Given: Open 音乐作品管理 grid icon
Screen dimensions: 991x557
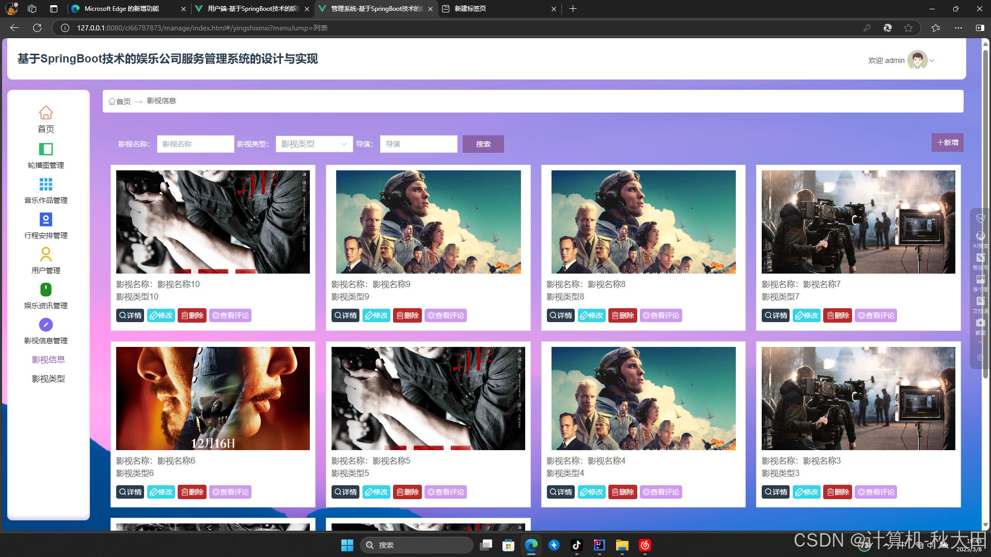Looking at the screenshot, I should tap(46, 184).
